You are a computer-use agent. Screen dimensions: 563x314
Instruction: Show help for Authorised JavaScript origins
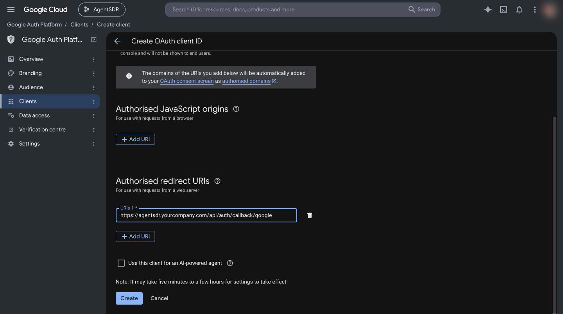236,109
